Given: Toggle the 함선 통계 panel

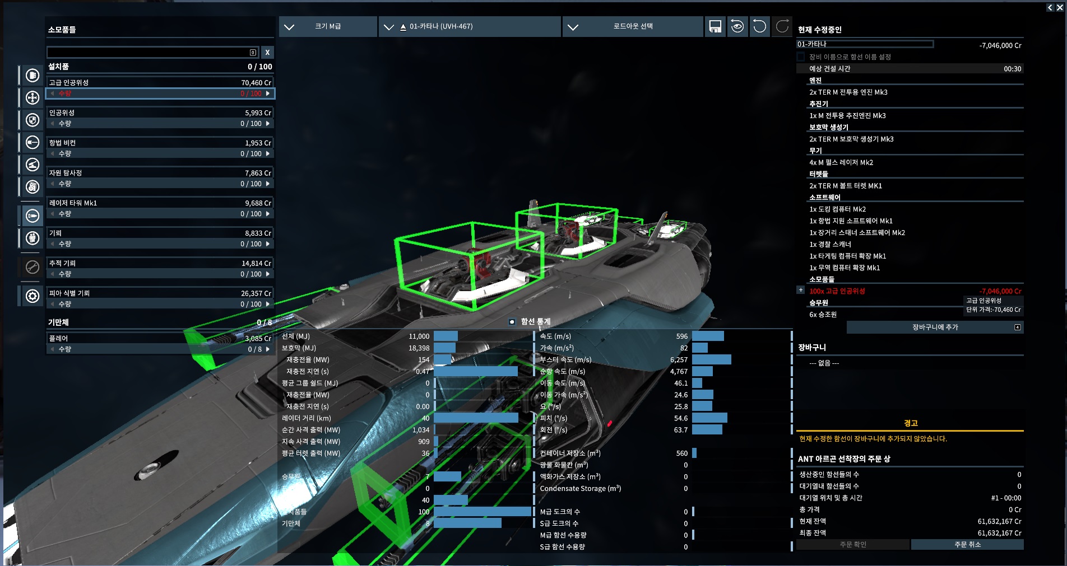Looking at the screenshot, I should click(512, 322).
